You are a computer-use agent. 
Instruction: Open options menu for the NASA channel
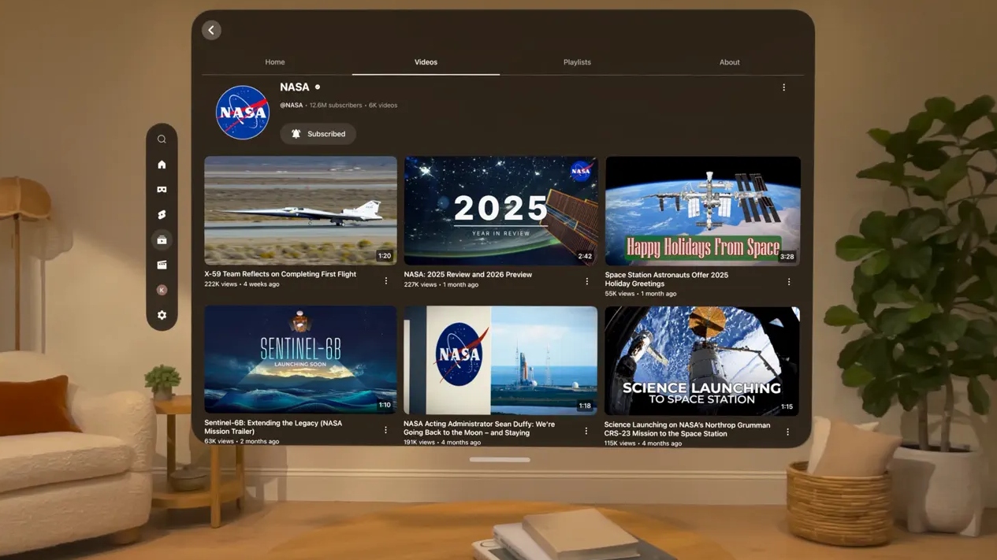(x=783, y=87)
